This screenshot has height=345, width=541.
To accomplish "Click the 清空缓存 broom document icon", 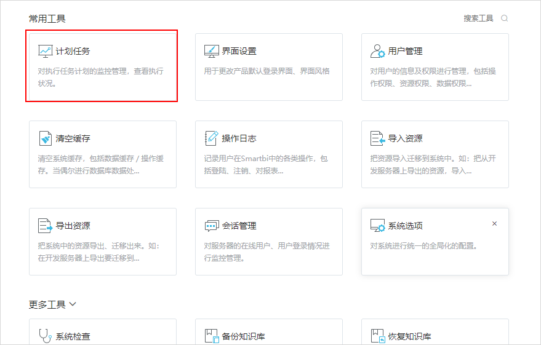I will 45,138.
